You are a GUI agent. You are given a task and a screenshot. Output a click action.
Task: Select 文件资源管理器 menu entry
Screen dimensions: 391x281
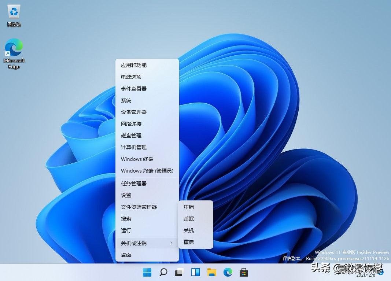[x=147, y=207]
